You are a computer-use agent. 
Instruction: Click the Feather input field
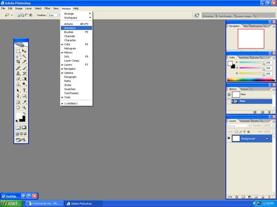(x=53, y=15)
